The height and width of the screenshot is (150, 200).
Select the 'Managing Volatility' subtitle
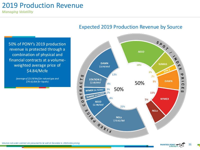point(17,12)
